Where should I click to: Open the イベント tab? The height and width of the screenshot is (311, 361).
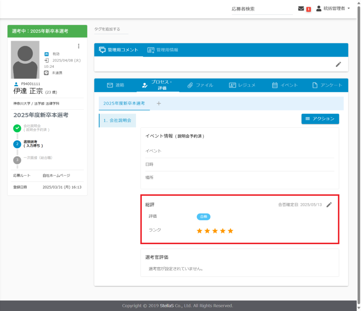[x=285, y=85]
